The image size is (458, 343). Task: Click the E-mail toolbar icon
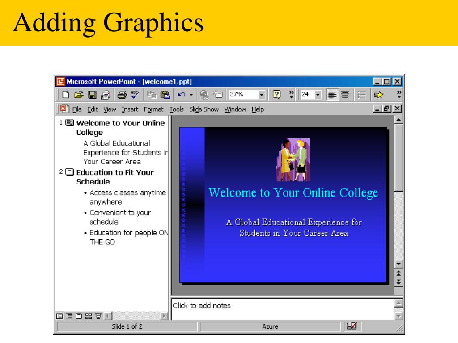point(106,95)
